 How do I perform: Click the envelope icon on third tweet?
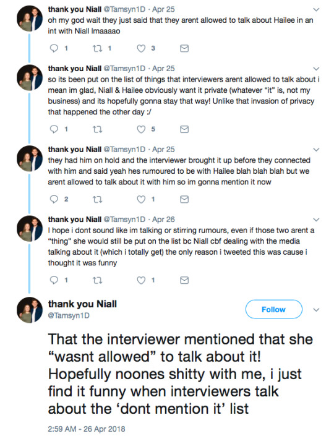point(184,199)
